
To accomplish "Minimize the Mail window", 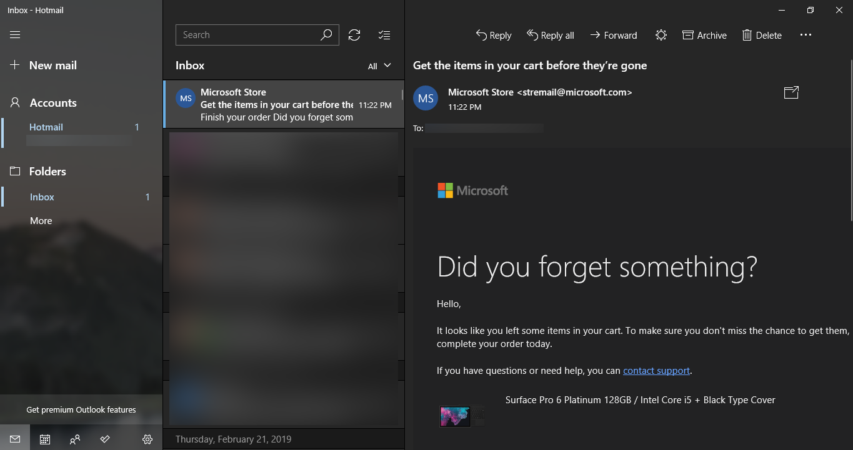I will (782, 10).
